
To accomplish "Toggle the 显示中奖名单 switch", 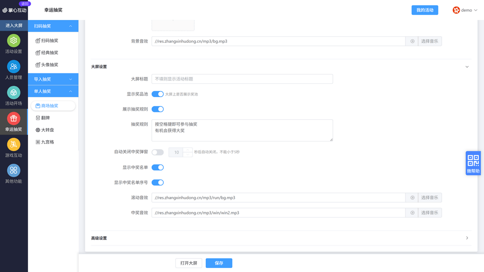I will 158,167.
